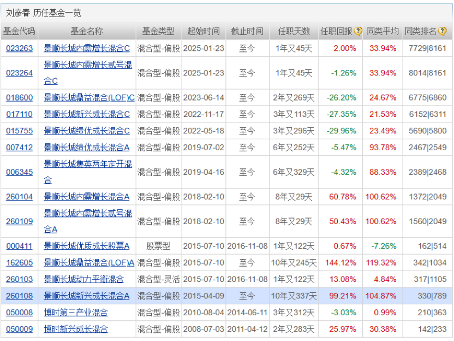
Task: Click fund code link 023263
Action: [x=20, y=49]
